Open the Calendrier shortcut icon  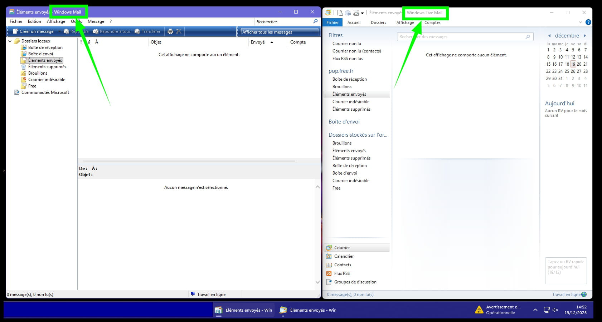click(x=329, y=256)
